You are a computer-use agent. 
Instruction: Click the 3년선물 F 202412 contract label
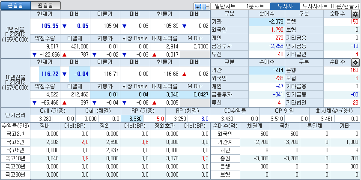tap(15, 34)
